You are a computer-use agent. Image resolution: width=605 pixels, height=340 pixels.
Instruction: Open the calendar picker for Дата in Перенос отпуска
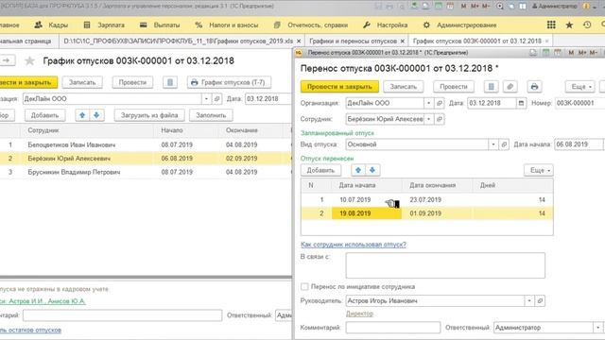click(x=521, y=103)
